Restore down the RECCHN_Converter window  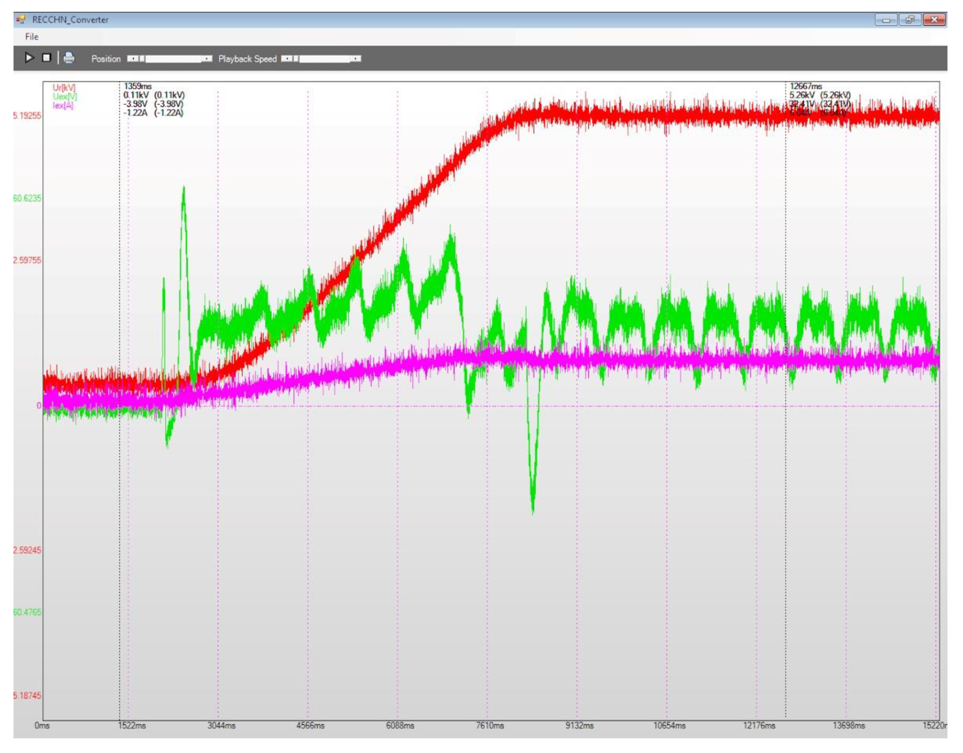[x=909, y=20]
